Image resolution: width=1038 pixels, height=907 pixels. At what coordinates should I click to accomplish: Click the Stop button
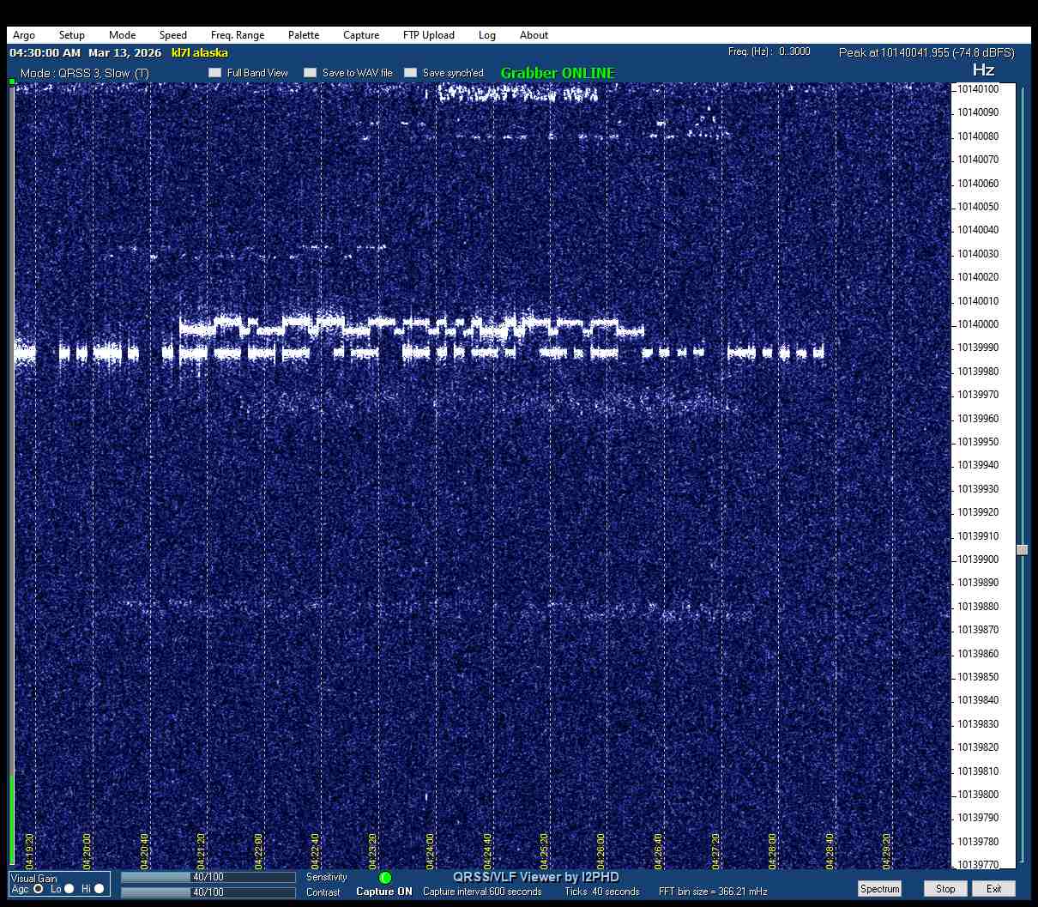(945, 889)
